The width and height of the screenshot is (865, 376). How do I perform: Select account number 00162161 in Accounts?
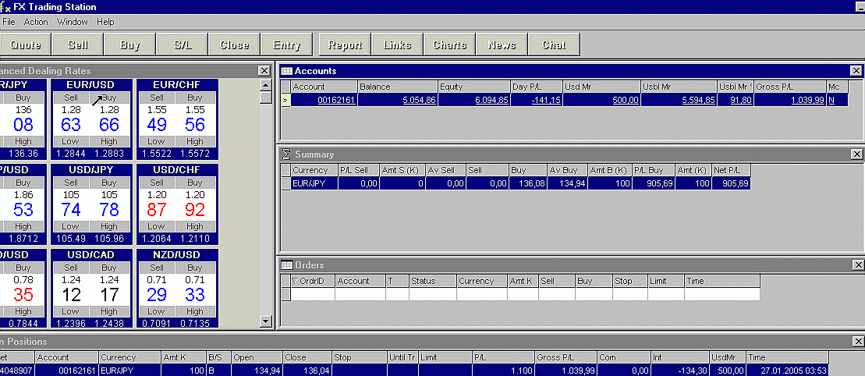coord(336,101)
